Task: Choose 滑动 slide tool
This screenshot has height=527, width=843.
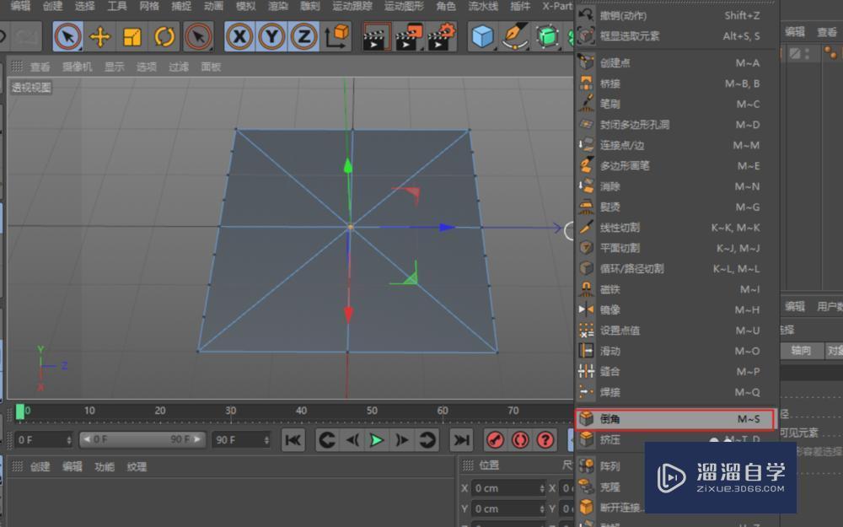Action: point(676,351)
